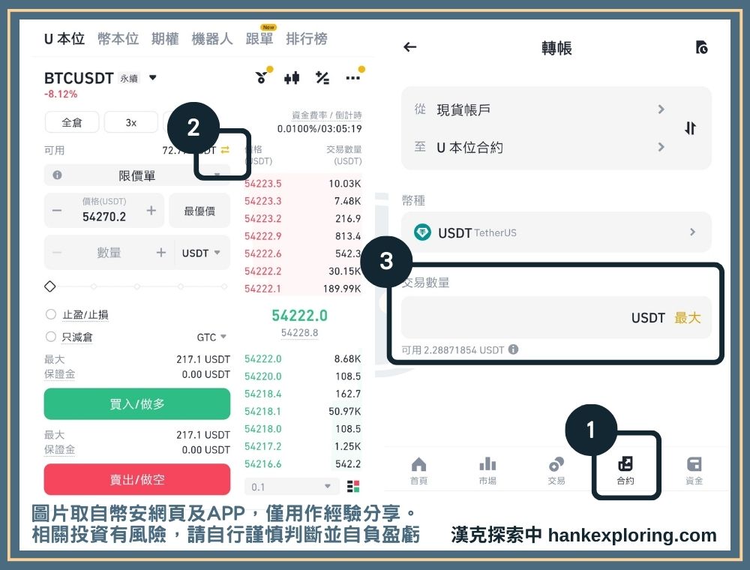
Task: Open the GTC time-in-force dropdown
Action: point(211,337)
